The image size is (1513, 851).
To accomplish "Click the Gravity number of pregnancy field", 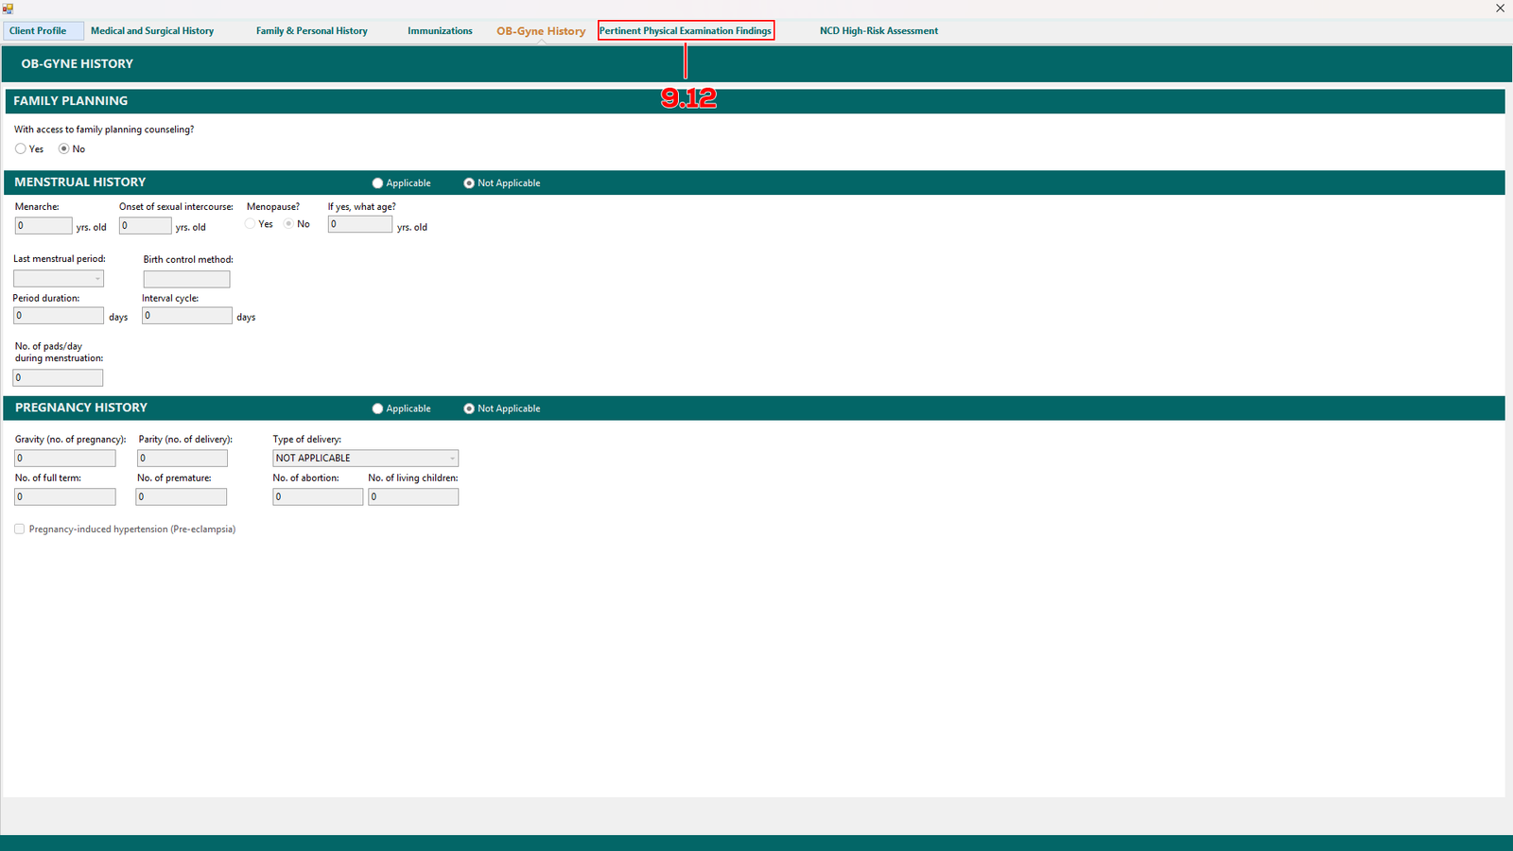I will coord(65,459).
